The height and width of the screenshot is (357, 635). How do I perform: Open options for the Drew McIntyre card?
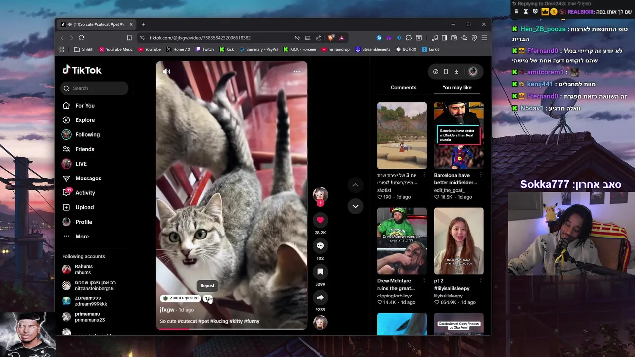coord(424,281)
